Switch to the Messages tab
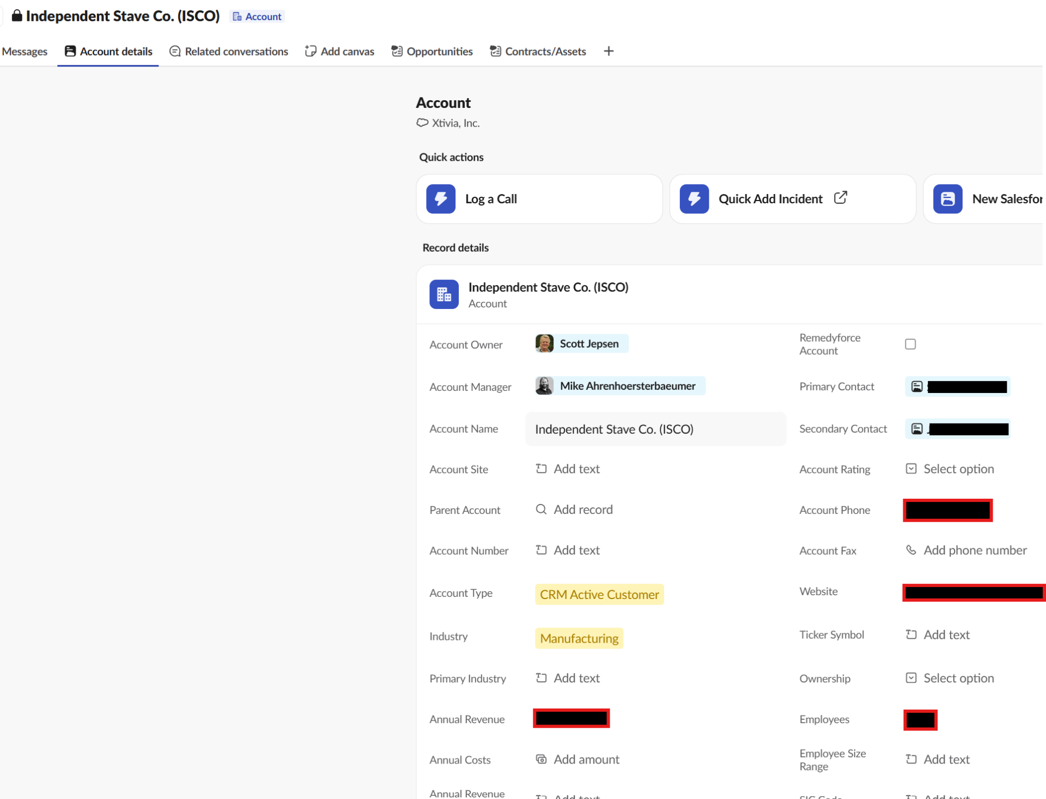The width and height of the screenshot is (1046, 799). [25, 51]
